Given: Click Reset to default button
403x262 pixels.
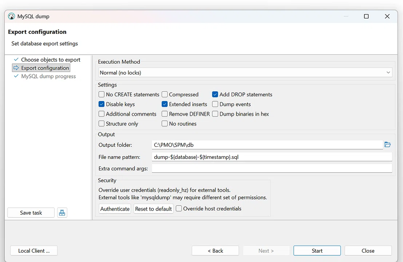Looking at the screenshot, I should point(153,208).
